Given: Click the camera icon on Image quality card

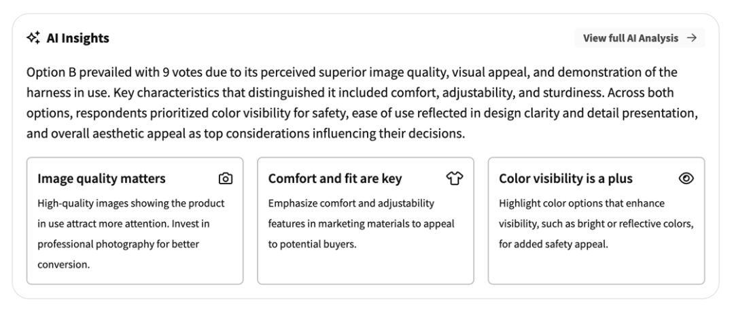Looking at the screenshot, I should click(x=226, y=179).
